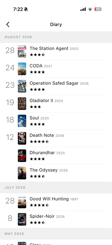Image resolution: width=112 pixels, height=245 pixels.
Task: Select the Gladiator II entry title
Action: (41, 100)
